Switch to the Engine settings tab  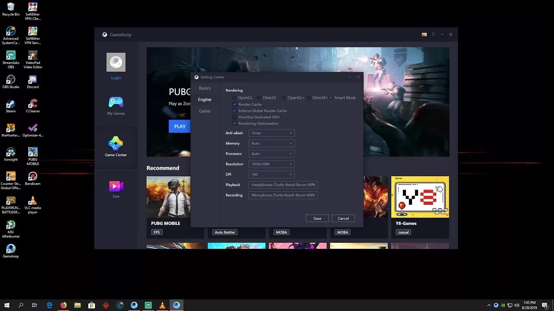pos(205,100)
